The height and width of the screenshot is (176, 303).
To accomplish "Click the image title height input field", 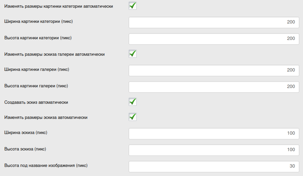I will pos(214,166).
